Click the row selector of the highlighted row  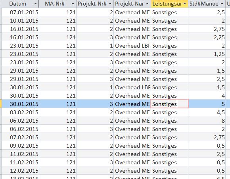click(x=1, y=104)
